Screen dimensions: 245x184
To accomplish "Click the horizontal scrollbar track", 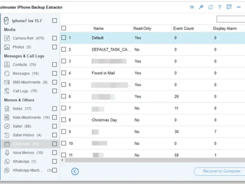I will tap(155, 160).
